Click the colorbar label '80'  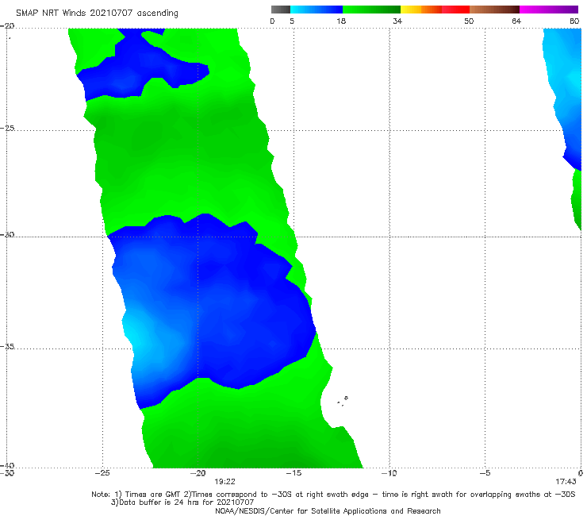tap(574, 21)
